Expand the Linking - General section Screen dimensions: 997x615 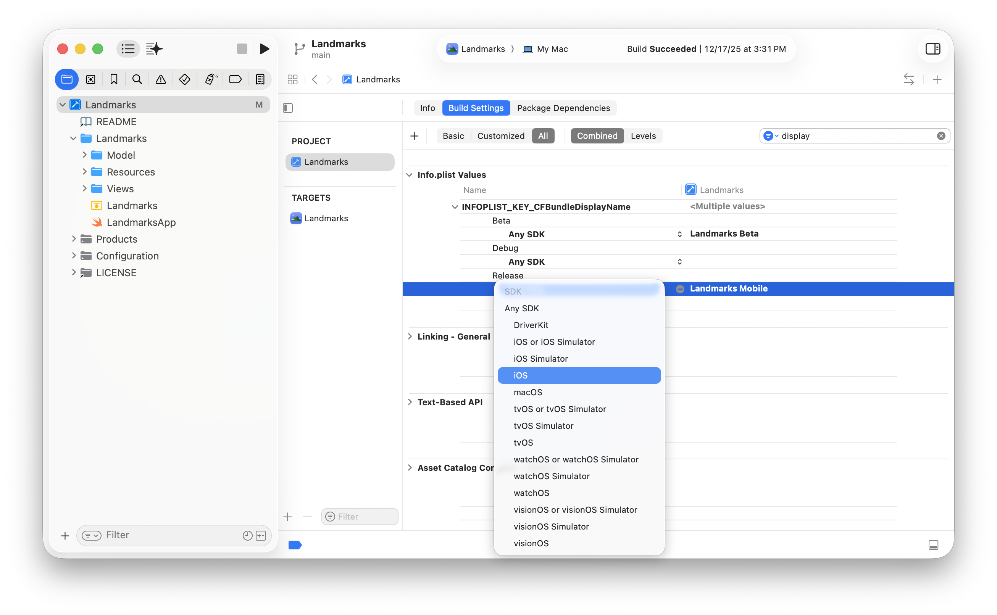pyautogui.click(x=410, y=336)
